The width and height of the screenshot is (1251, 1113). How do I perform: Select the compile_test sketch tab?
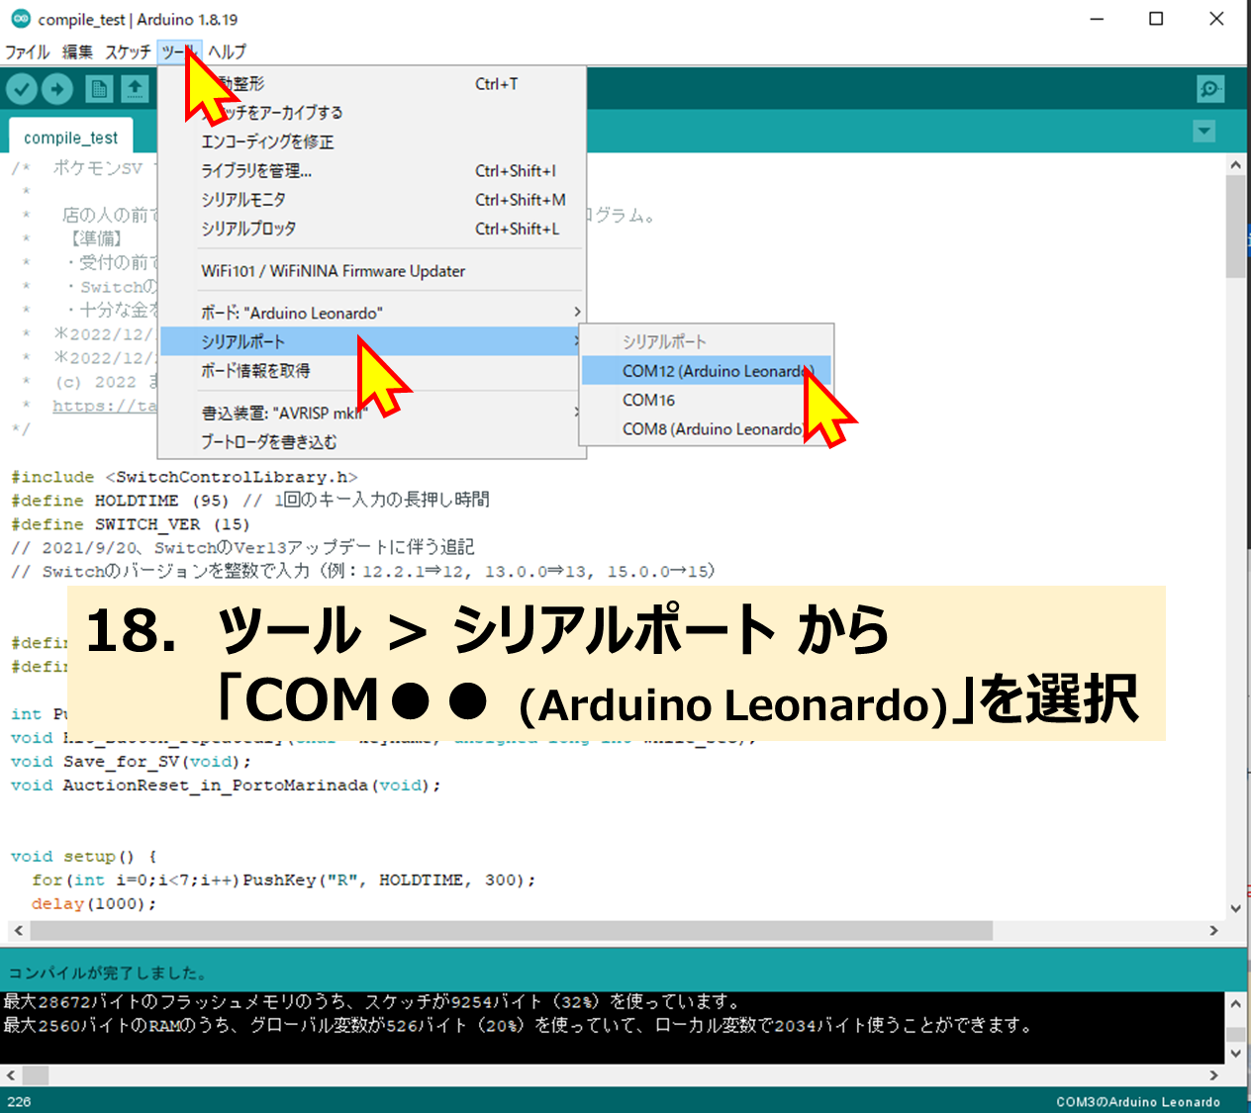pyautogui.click(x=71, y=138)
